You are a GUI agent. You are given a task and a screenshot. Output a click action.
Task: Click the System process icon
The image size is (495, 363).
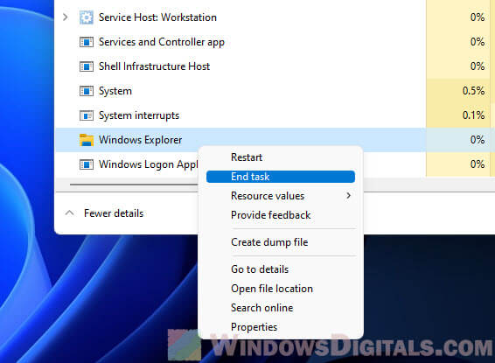pyautogui.click(x=87, y=91)
